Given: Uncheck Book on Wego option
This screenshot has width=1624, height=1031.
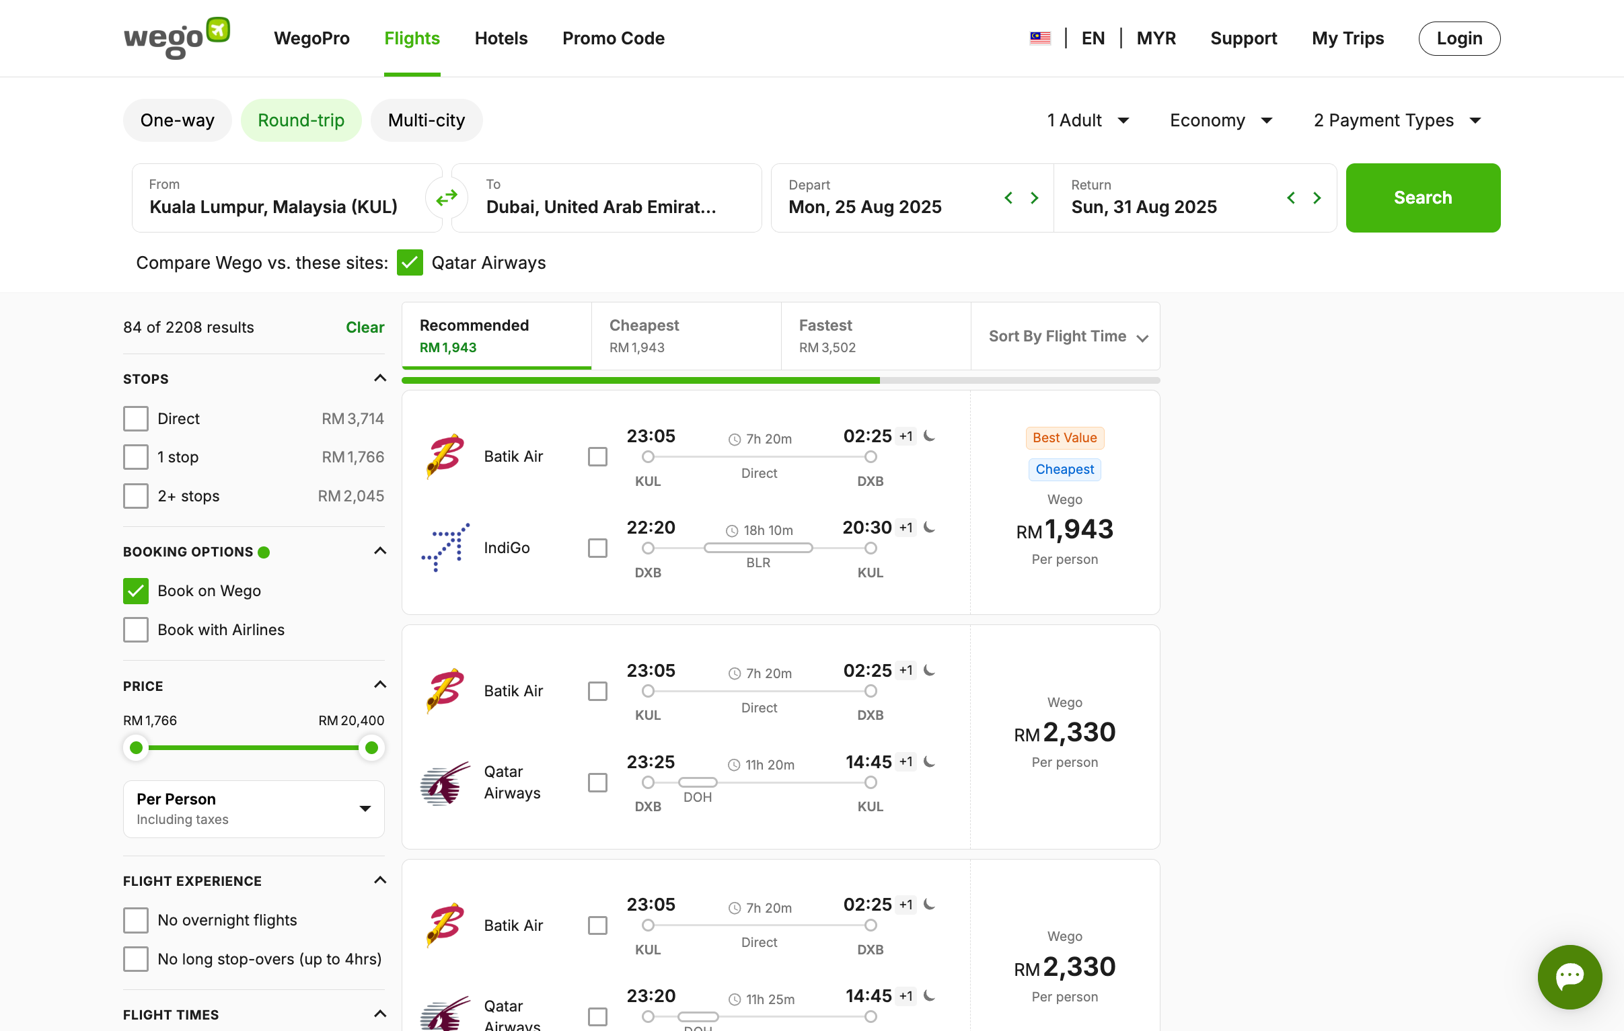Looking at the screenshot, I should click(136, 590).
